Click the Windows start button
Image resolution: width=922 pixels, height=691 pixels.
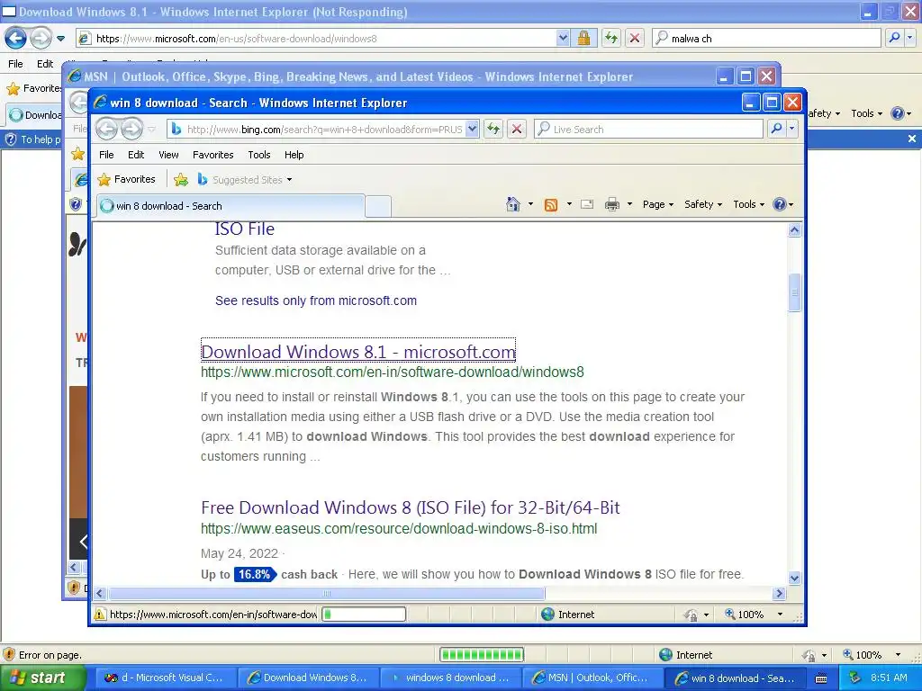(x=43, y=678)
